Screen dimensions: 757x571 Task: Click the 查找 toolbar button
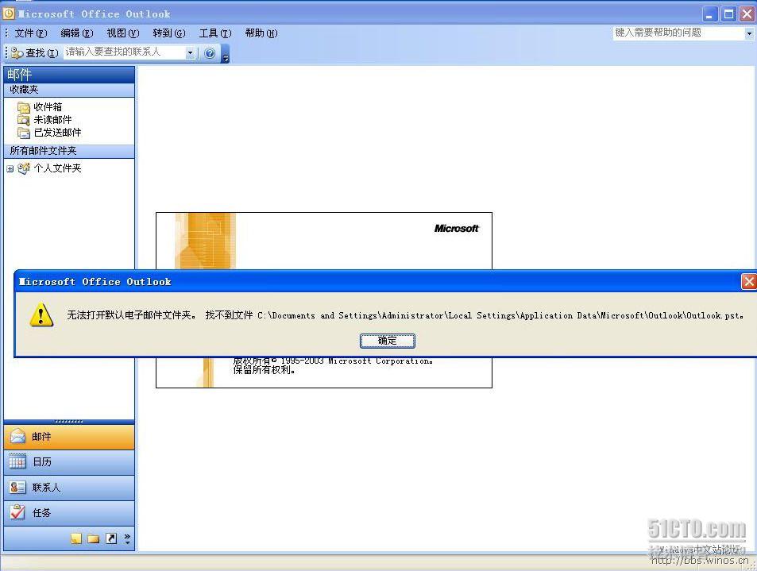point(35,52)
